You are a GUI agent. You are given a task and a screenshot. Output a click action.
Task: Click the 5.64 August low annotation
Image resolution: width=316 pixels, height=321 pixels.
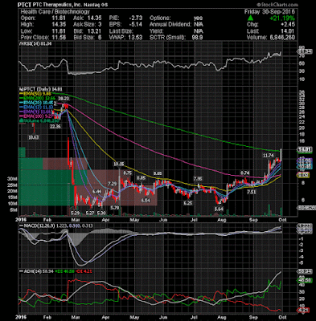220,209
